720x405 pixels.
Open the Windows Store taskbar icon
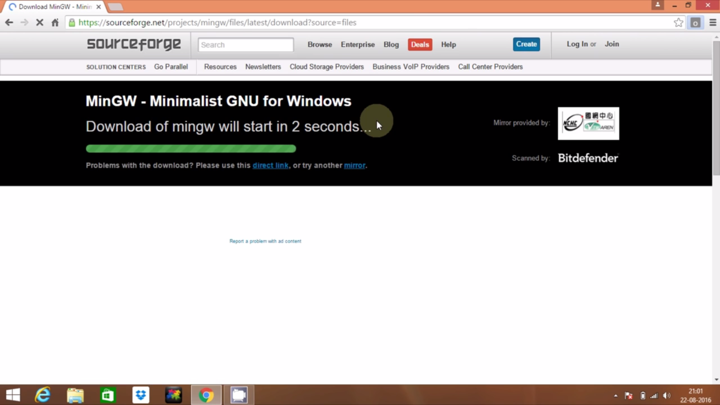pos(108,395)
